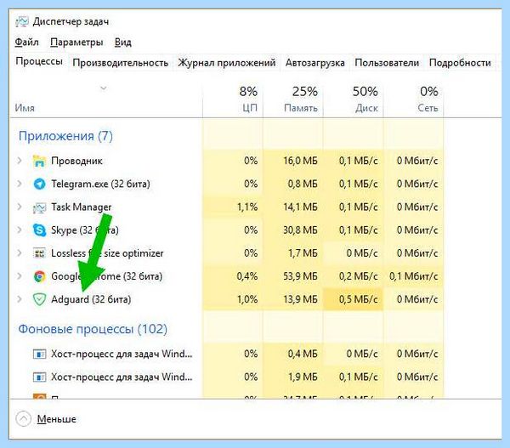This screenshot has height=448, width=510.
Task: Click the Меньше details link
Action: [57, 419]
